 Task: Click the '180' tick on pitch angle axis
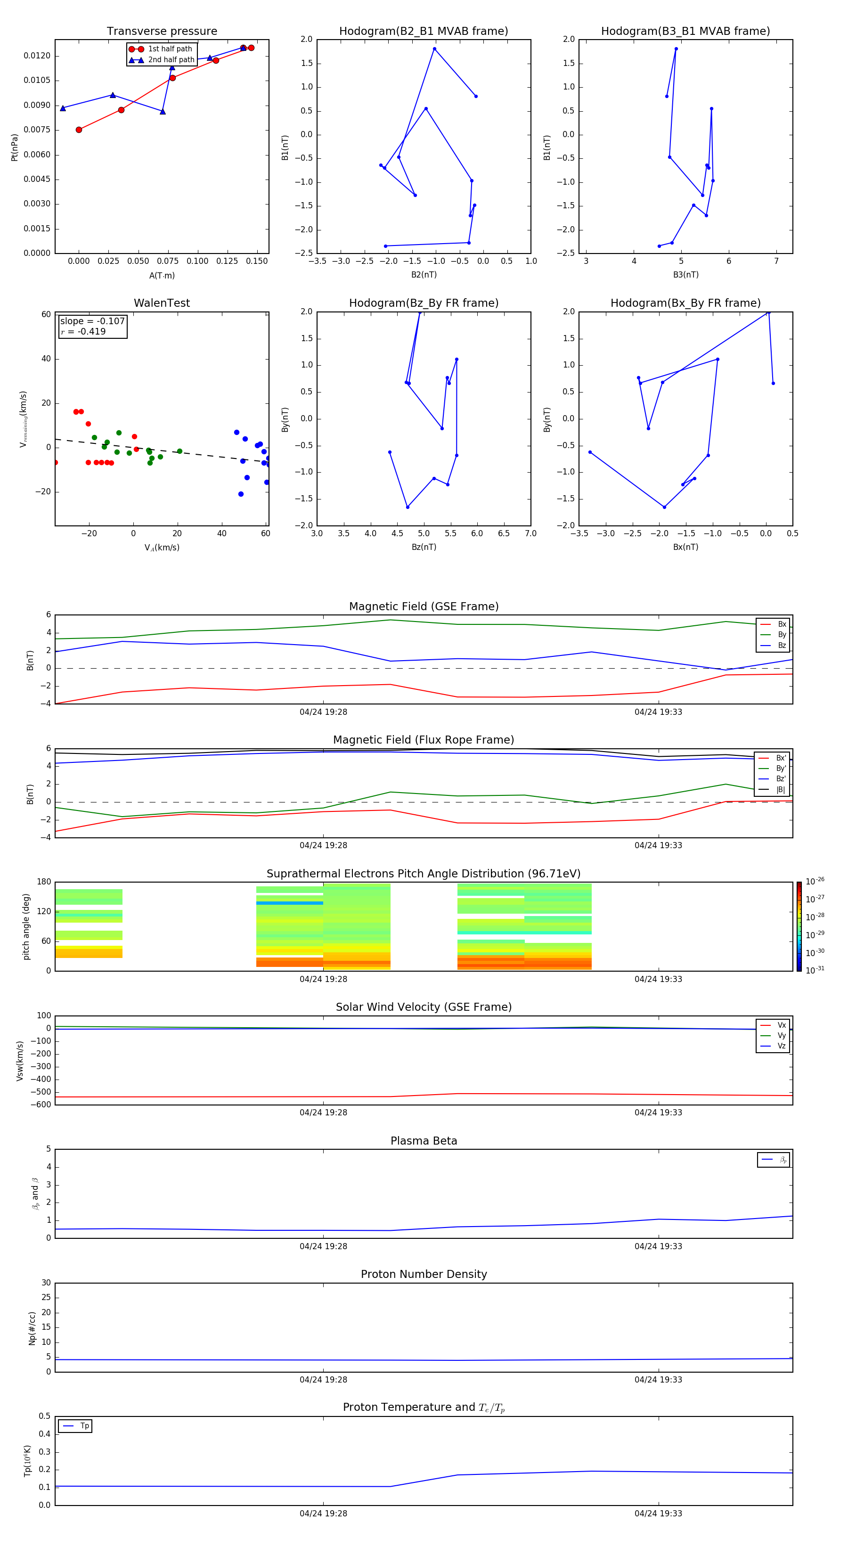pyautogui.click(x=44, y=883)
